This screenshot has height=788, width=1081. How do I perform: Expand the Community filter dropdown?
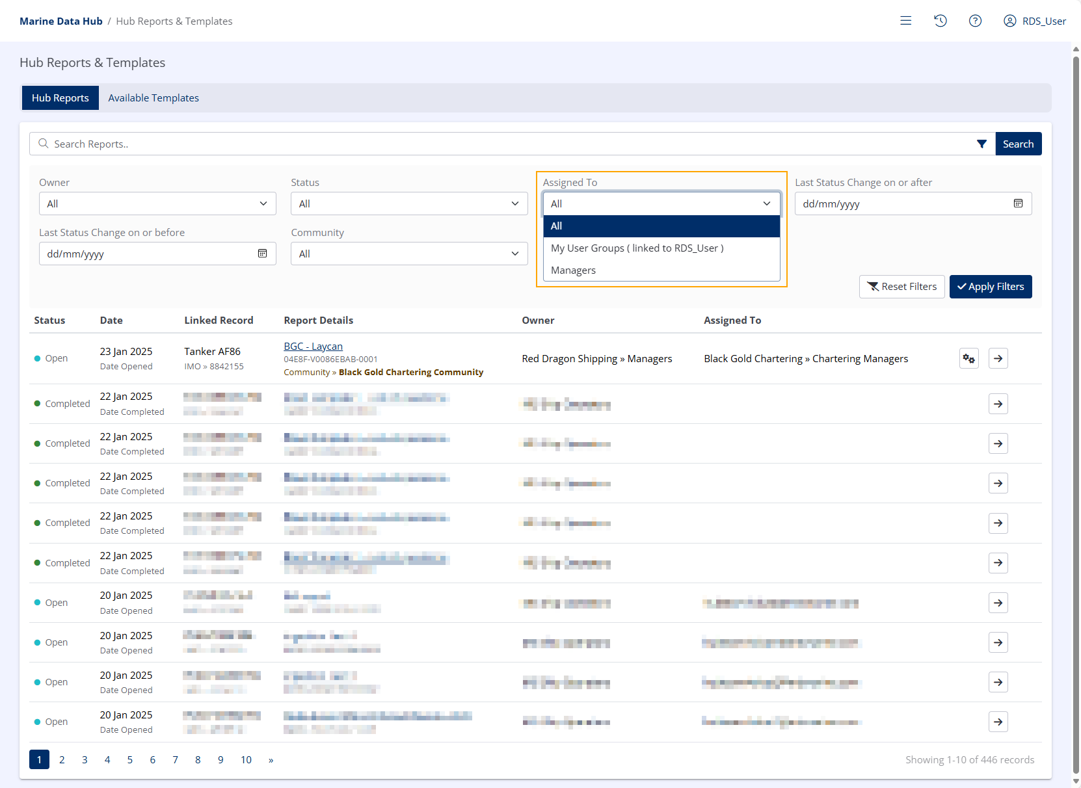(x=409, y=254)
